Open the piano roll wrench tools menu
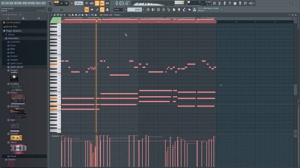This screenshot has width=300, height=168. tap(54, 15)
